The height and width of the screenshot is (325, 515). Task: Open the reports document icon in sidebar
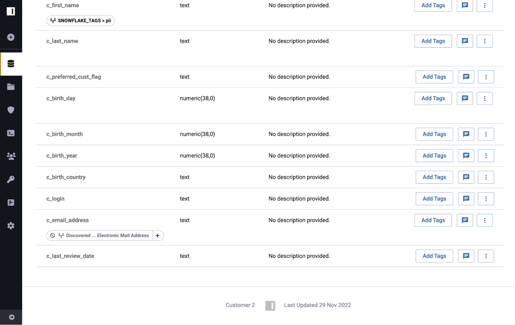coord(11,203)
